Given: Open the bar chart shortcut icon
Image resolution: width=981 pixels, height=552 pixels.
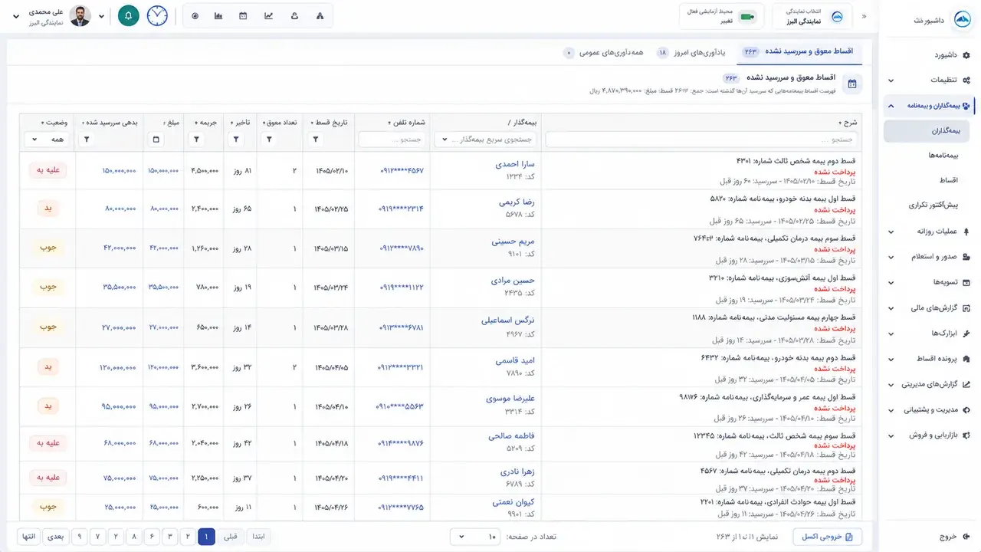Looking at the screenshot, I should pyautogui.click(x=218, y=15).
